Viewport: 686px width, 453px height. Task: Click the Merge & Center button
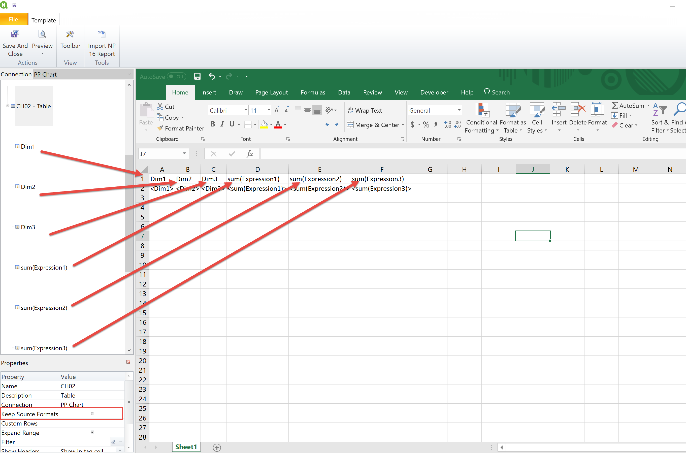coord(373,125)
